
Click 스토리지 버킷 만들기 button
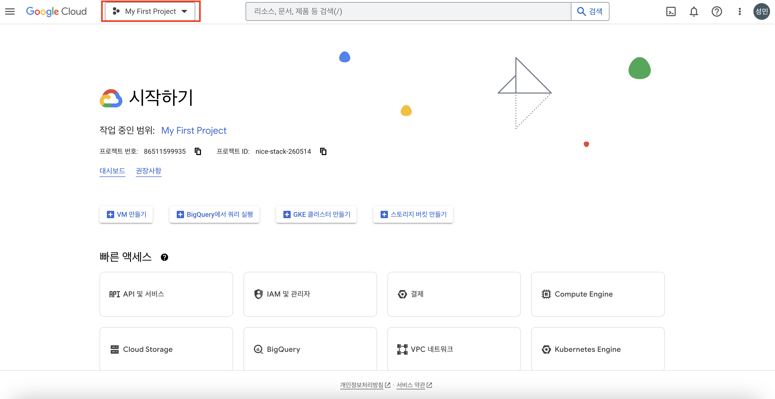(x=413, y=214)
